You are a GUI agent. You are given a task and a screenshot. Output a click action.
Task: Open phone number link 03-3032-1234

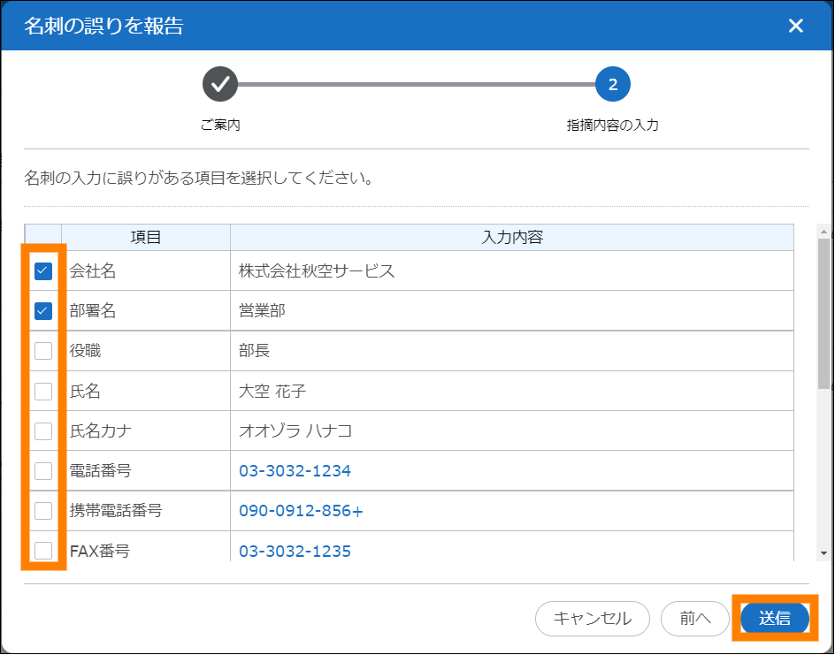[x=295, y=471]
